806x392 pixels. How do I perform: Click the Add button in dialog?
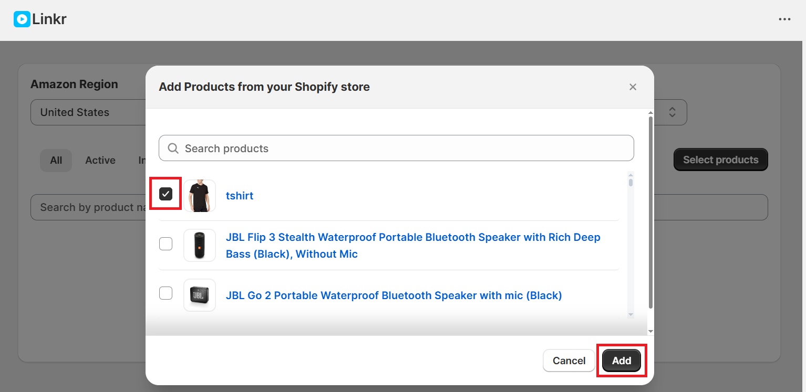tap(622, 361)
